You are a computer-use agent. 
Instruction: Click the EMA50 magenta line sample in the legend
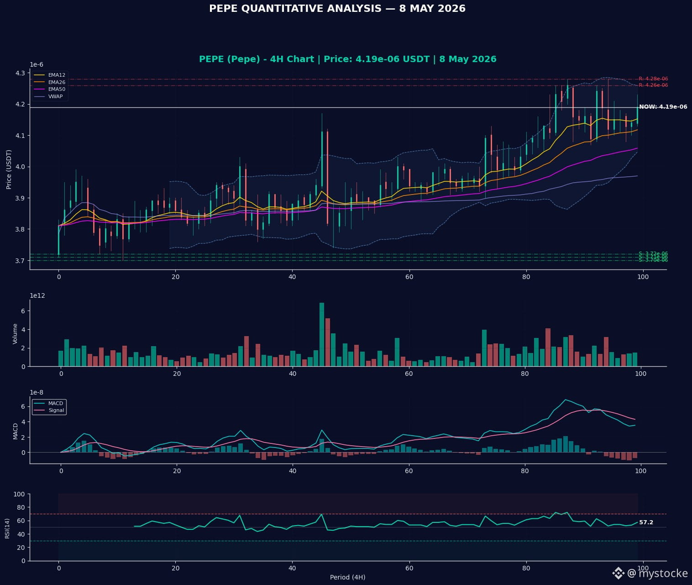[x=40, y=89]
